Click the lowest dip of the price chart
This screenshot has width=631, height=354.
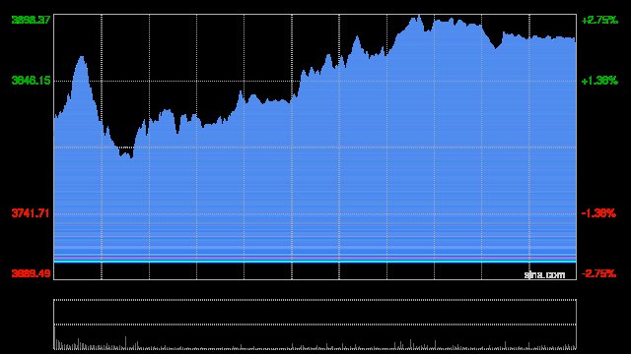pyautogui.click(x=131, y=157)
